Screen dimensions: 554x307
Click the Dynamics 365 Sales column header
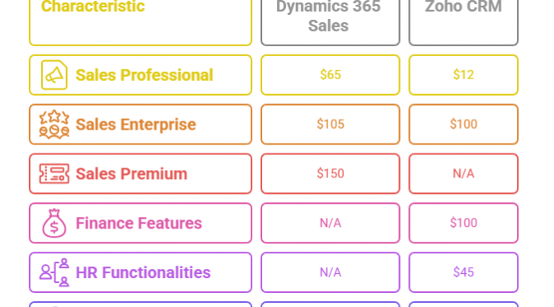click(x=331, y=21)
